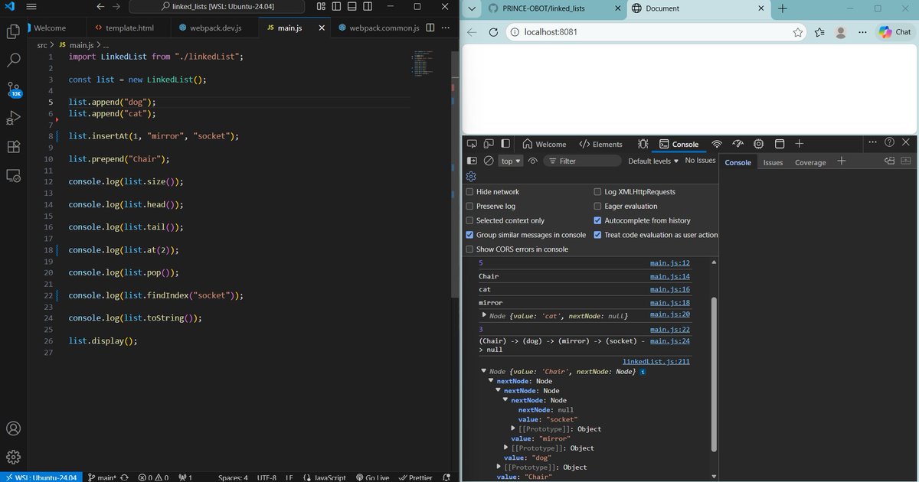Screen dimensions: 919x482
Task: Go back in VS Code navigation
Action: [x=101, y=6]
